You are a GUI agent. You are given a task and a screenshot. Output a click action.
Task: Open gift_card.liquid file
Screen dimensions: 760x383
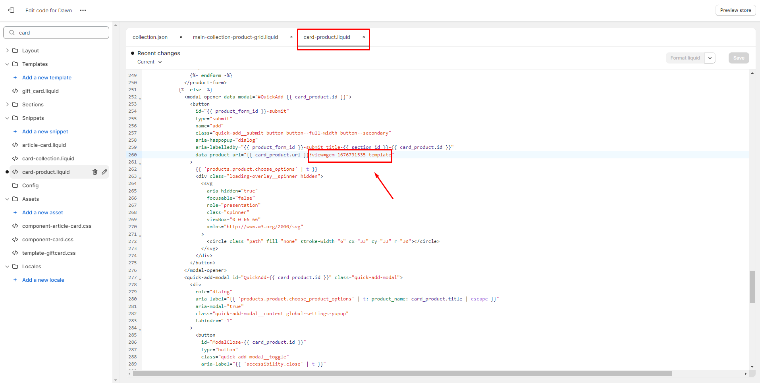41,91
